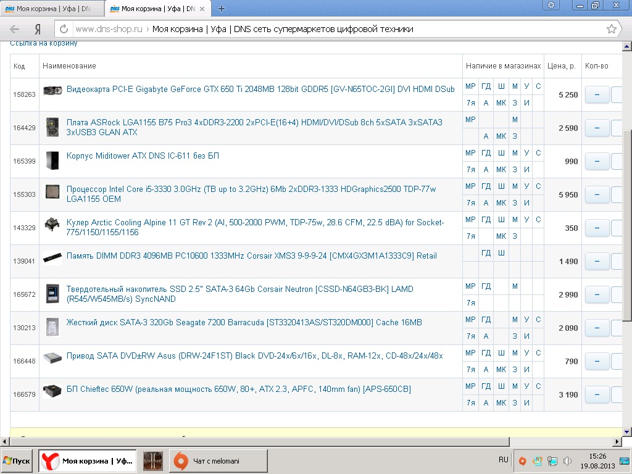Open Плата ASRock LGA1155 B75 Pro3 link
This screenshot has height=474, width=632.
pyautogui.click(x=254, y=127)
